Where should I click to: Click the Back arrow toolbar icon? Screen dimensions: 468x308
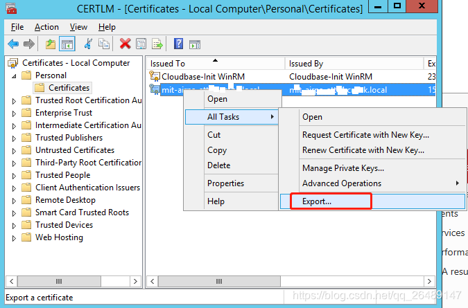[x=13, y=44]
